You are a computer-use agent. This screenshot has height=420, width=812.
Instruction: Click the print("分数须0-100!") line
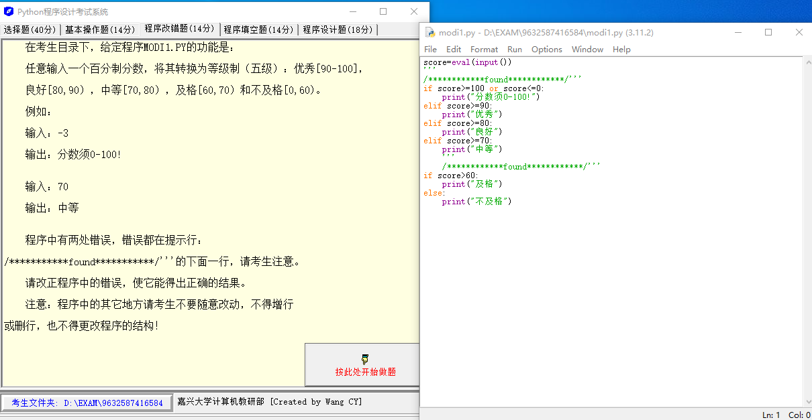(x=491, y=97)
